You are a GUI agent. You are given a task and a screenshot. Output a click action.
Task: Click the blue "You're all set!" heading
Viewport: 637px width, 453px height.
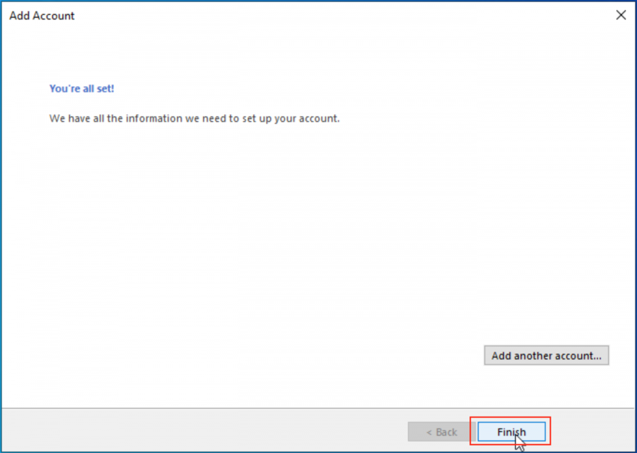[x=81, y=89]
